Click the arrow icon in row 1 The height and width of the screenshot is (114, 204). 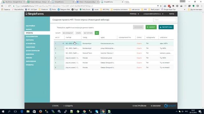pos(63,43)
